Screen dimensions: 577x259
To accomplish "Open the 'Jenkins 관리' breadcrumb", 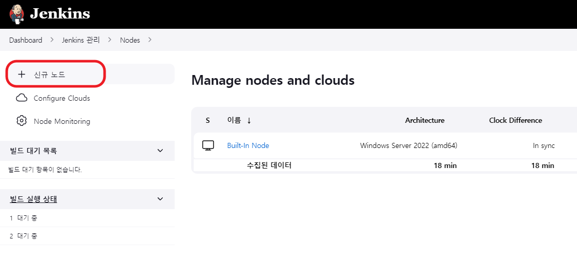I will pos(80,40).
